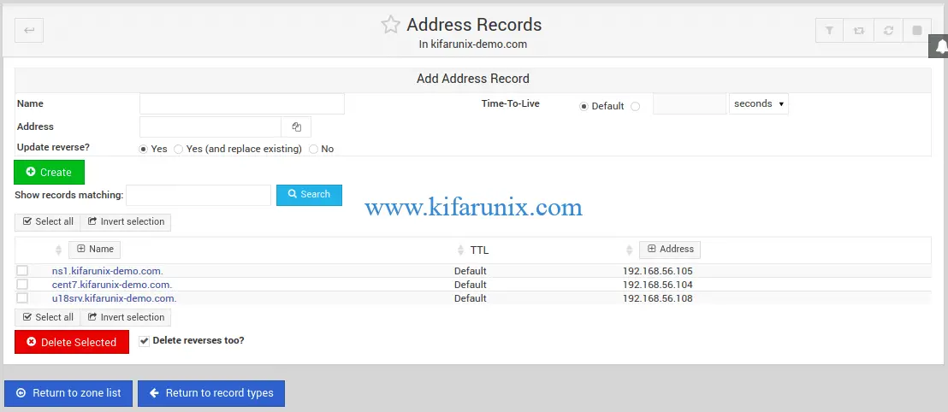The image size is (948, 412).
Task: Click the refresh arrows icon in header
Action: [888, 31]
